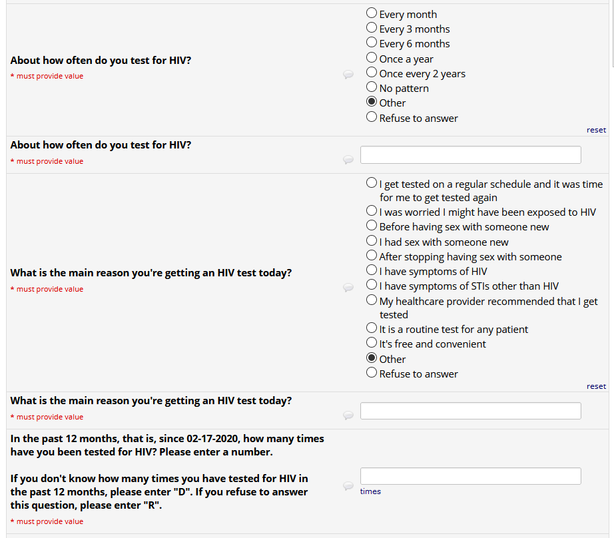Screen dimensions: 614x538
Task: Open comment balloon beside main reason radio options
Action: click(x=348, y=288)
